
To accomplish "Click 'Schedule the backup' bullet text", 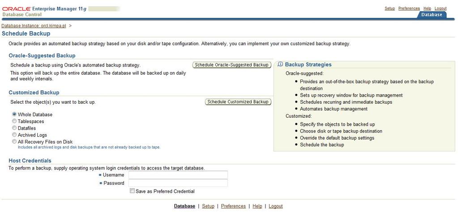I will tap(322, 144).
